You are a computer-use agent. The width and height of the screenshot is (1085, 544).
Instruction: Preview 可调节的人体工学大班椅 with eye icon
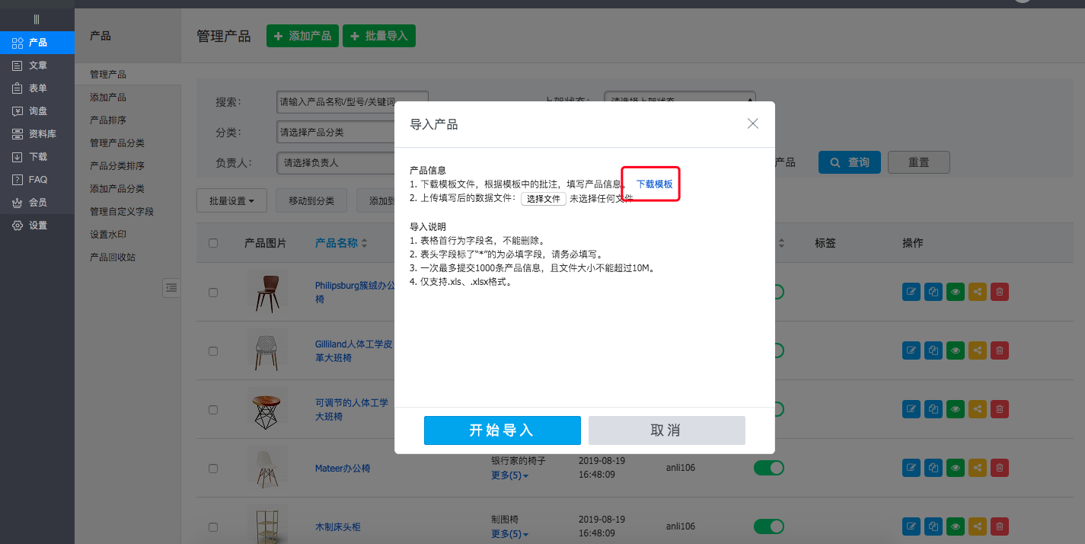[955, 409]
